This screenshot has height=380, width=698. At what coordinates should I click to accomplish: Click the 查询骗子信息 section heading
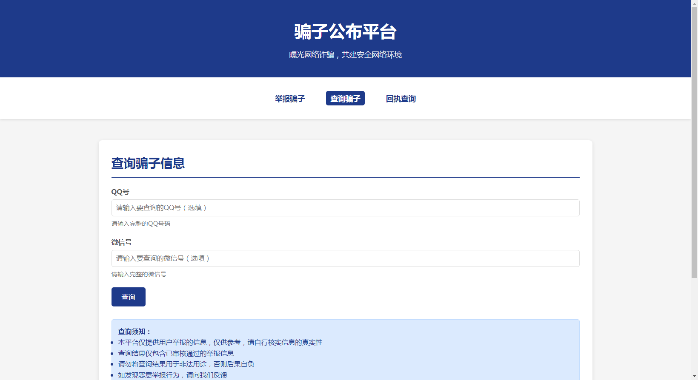(x=148, y=164)
